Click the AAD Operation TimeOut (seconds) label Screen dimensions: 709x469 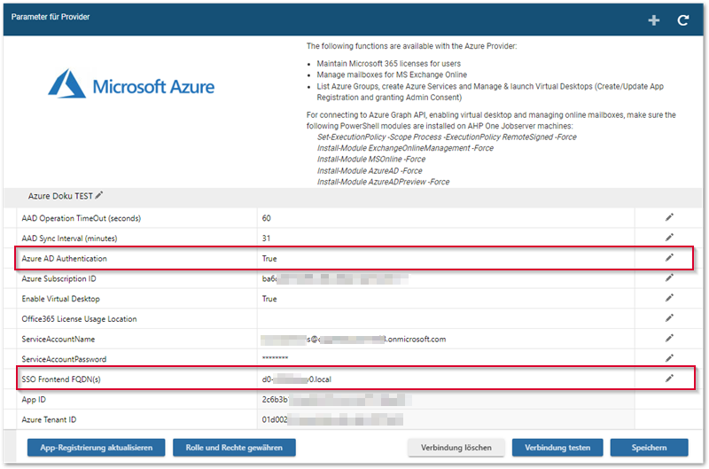coord(82,218)
